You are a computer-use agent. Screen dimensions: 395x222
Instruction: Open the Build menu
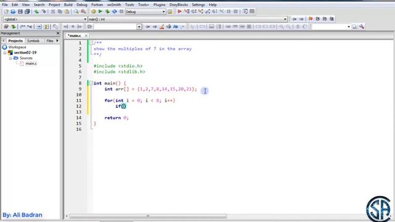(68, 4)
